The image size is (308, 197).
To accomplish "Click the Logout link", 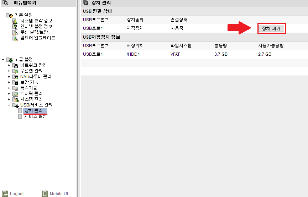I will (x=17, y=194).
